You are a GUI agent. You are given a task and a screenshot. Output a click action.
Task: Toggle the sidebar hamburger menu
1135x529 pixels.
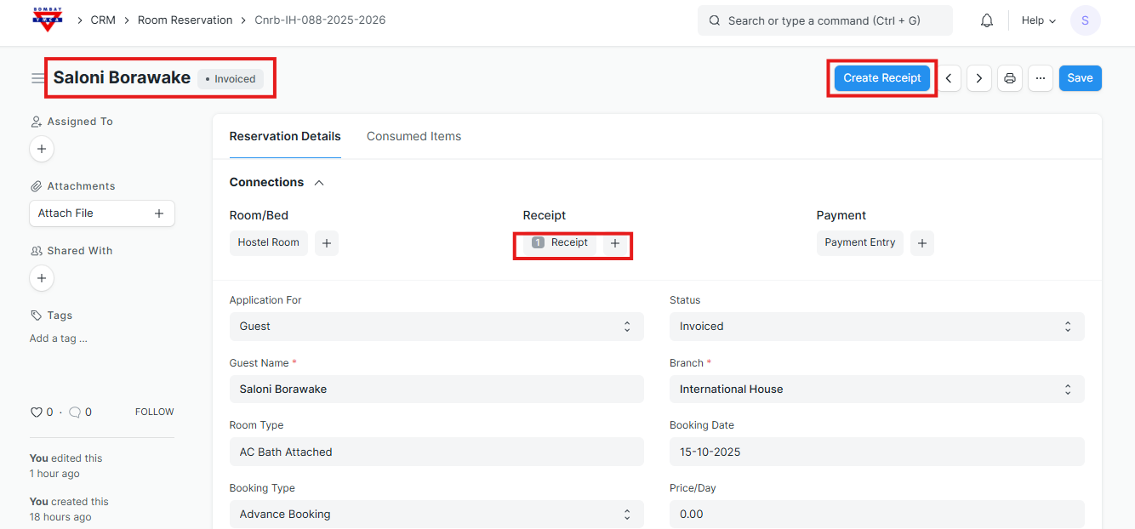pos(38,78)
